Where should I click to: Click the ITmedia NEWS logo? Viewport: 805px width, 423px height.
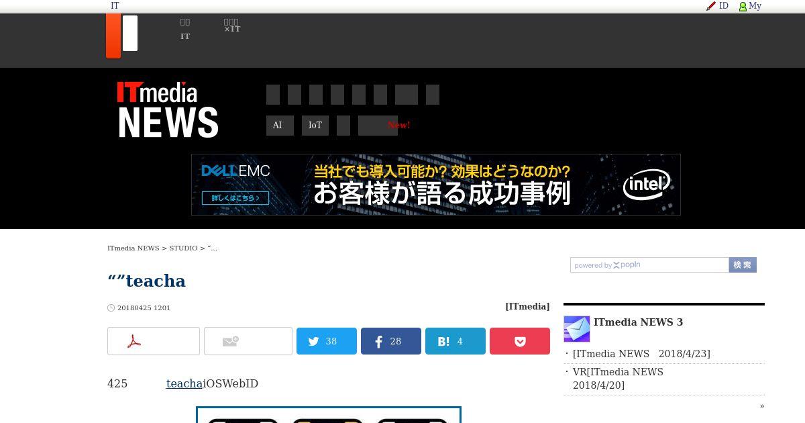(x=168, y=109)
